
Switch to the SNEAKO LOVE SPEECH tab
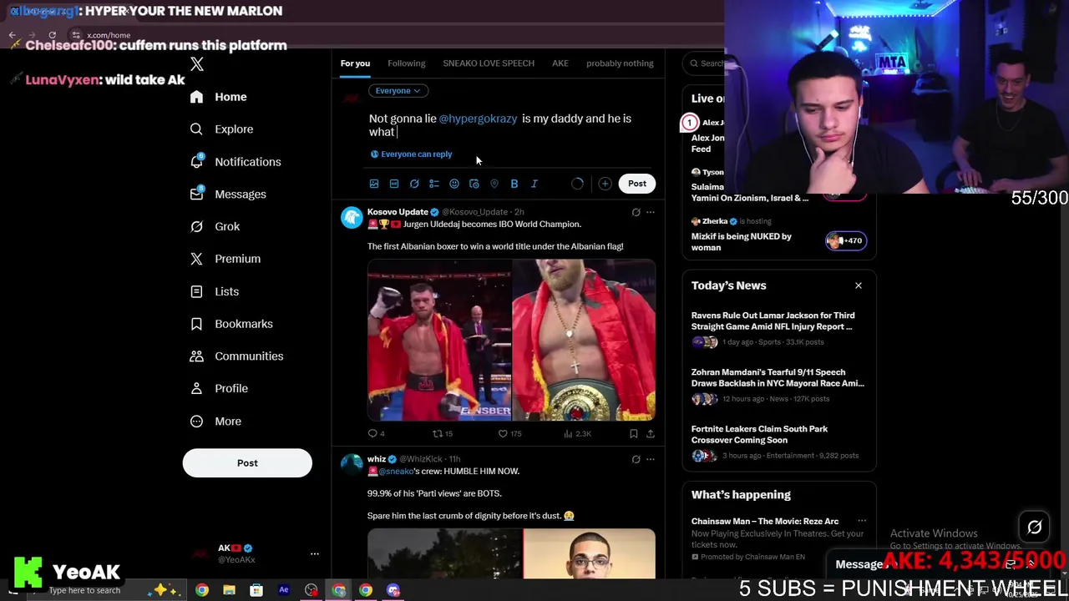click(489, 63)
